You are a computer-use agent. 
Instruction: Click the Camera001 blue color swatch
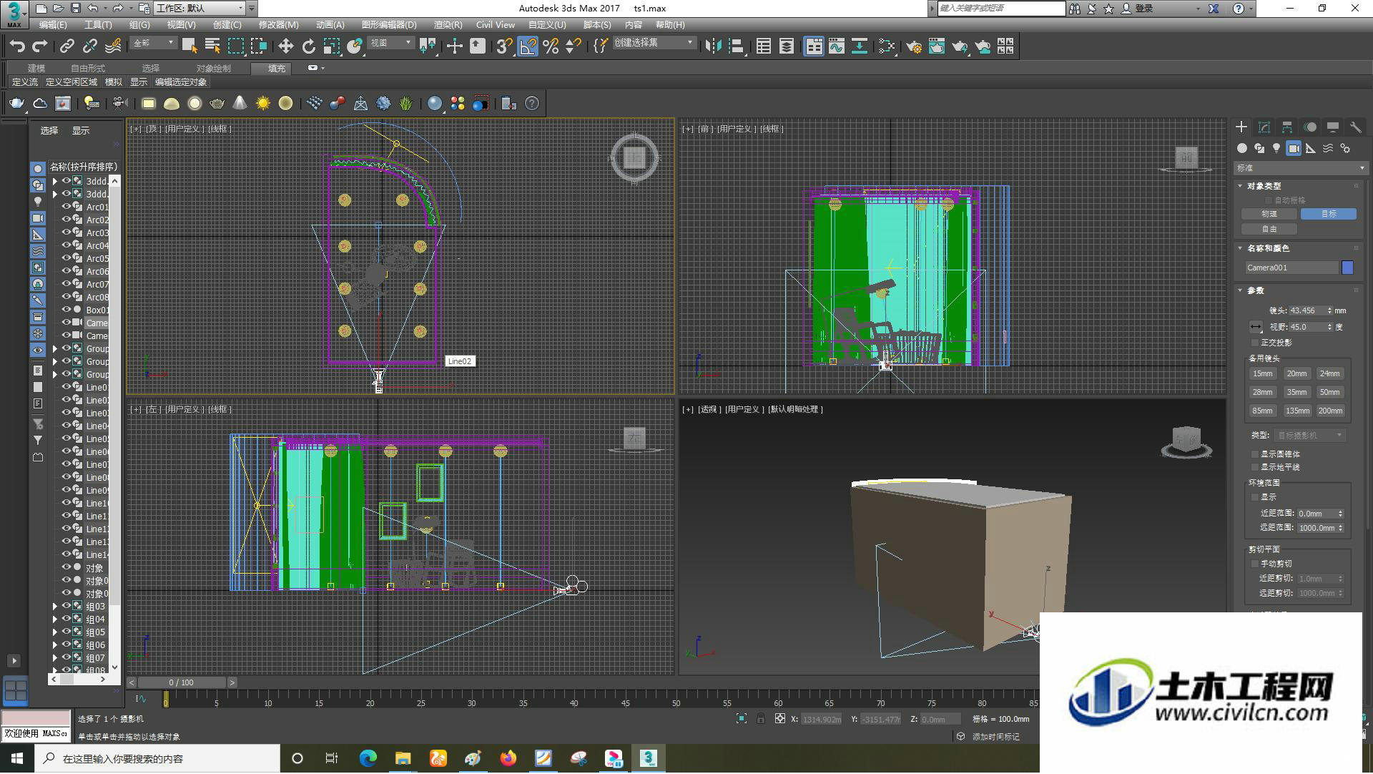click(1347, 268)
